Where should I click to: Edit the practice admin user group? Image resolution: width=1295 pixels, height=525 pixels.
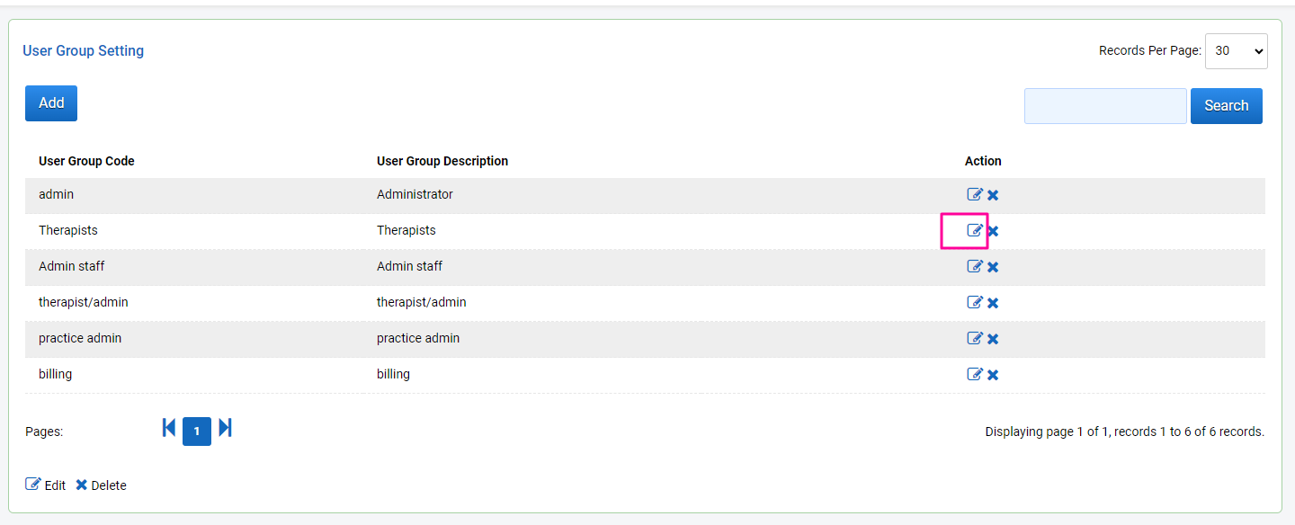[x=974, y=338]
